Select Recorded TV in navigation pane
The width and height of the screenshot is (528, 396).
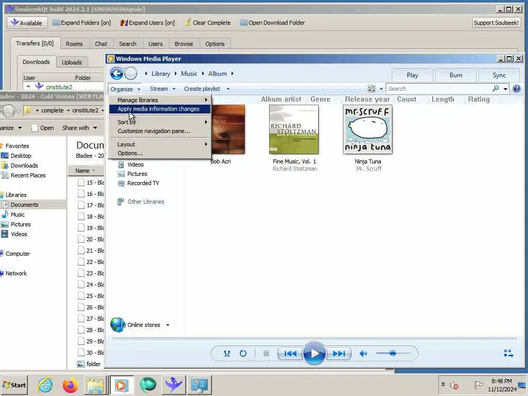click(143, 183)
